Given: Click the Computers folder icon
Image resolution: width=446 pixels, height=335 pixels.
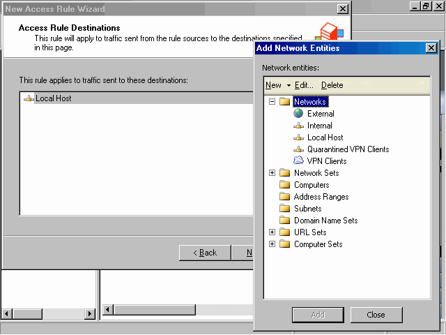Looking at the screenshot, I should [x=284, y=185].
